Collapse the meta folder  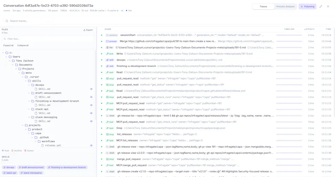point(19,73)
